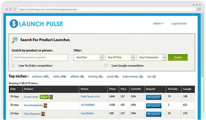
Task: Open the Chat Response product link
Action: [32, 114]
